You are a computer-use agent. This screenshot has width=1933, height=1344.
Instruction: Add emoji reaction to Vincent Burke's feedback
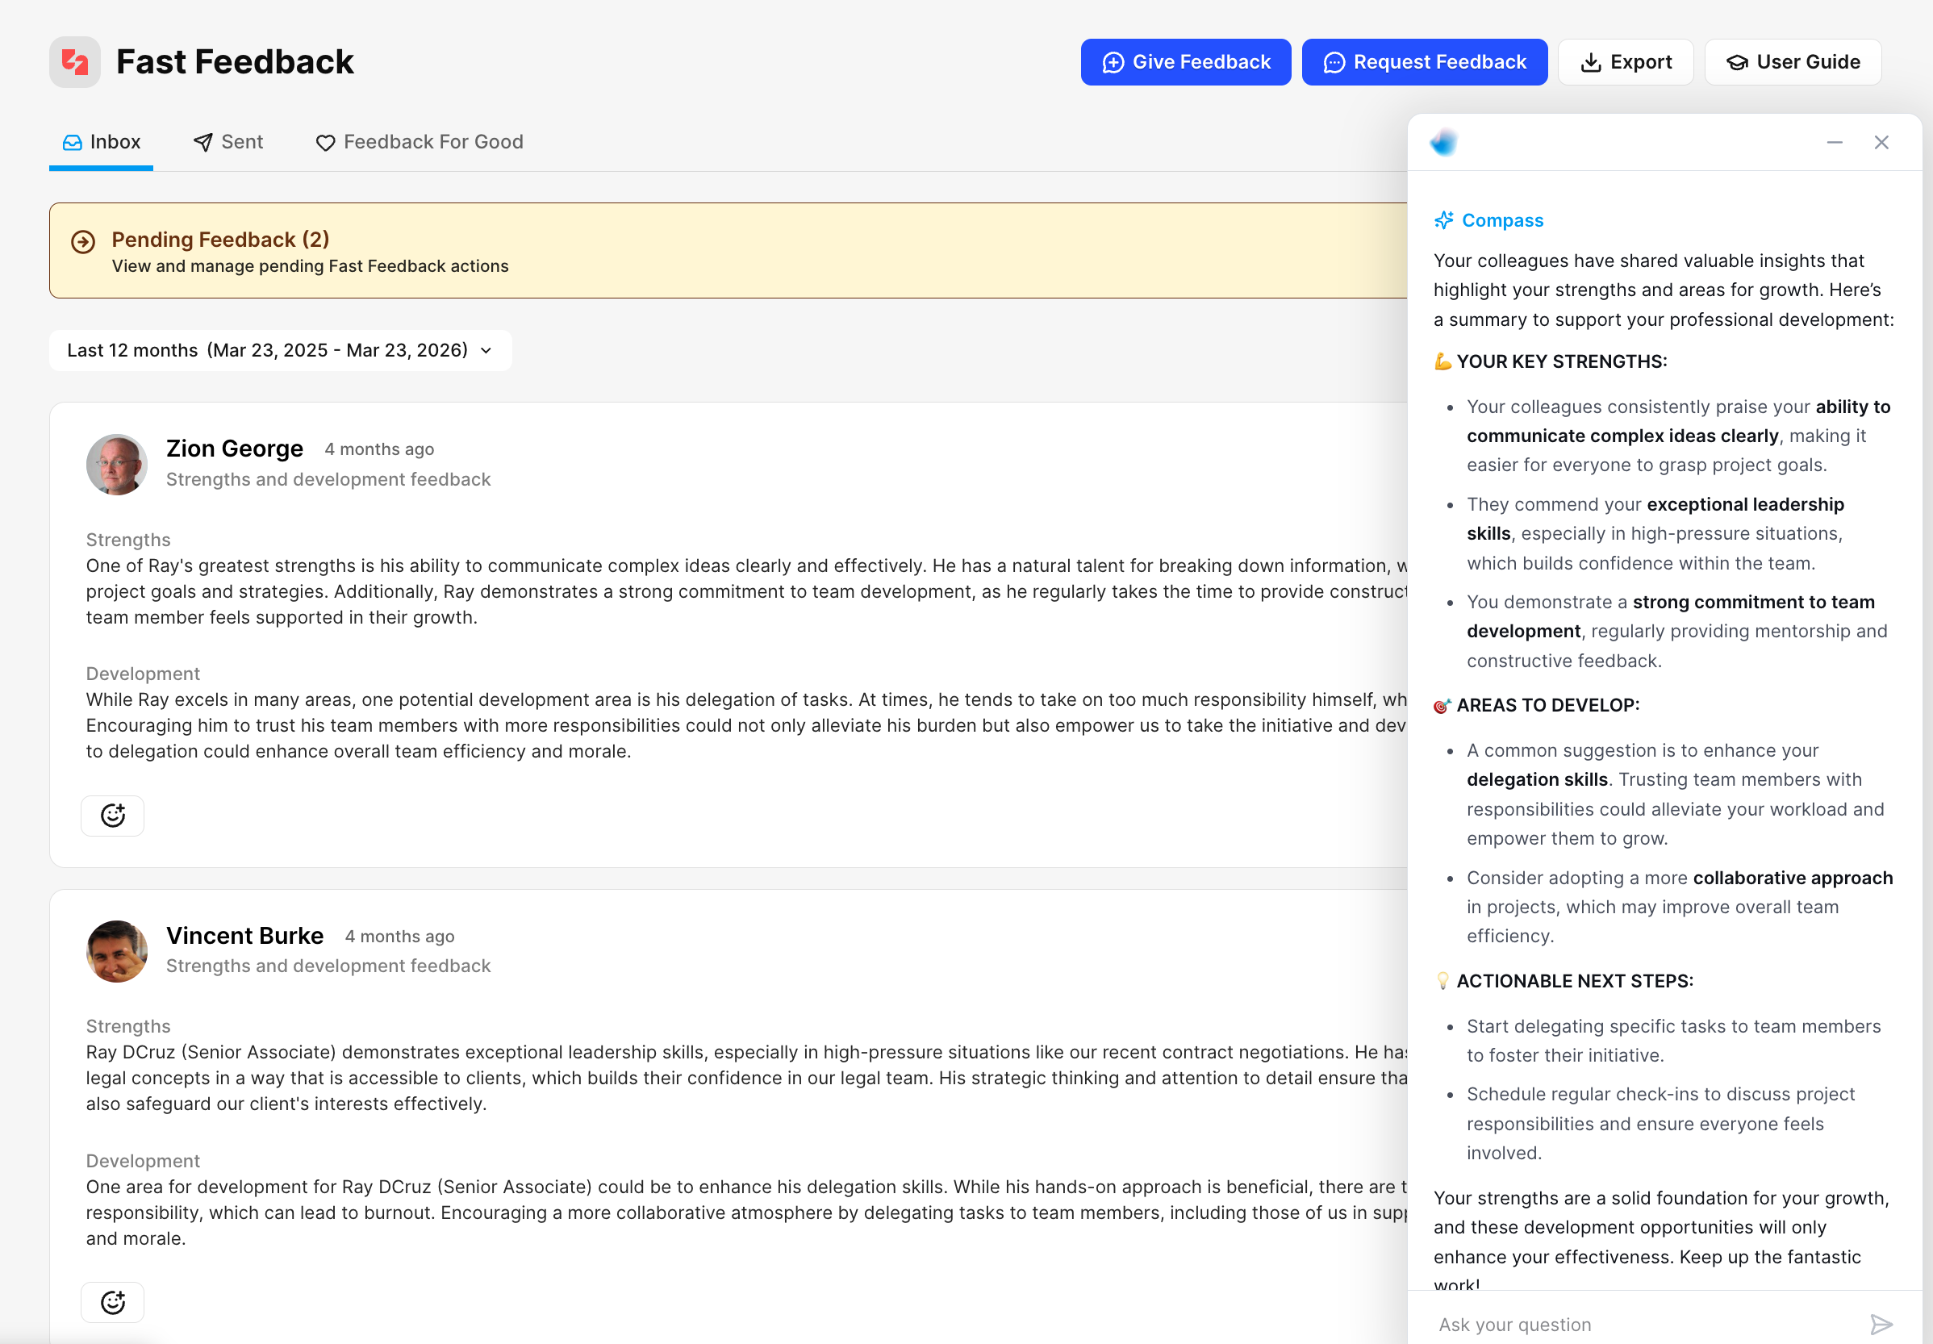(113, 1302)
